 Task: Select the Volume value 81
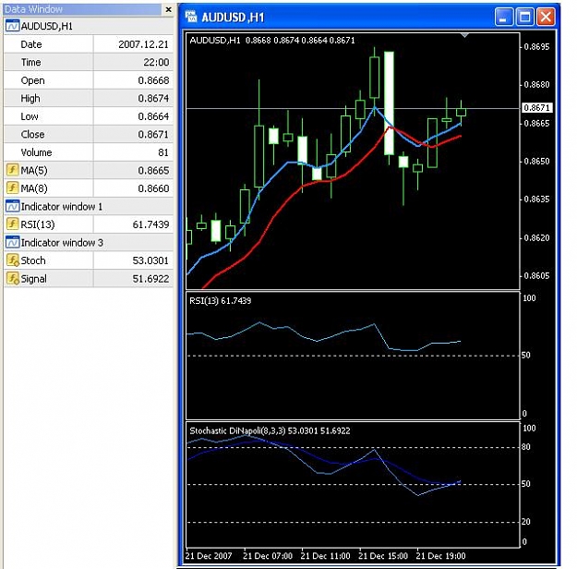point(163,152)
